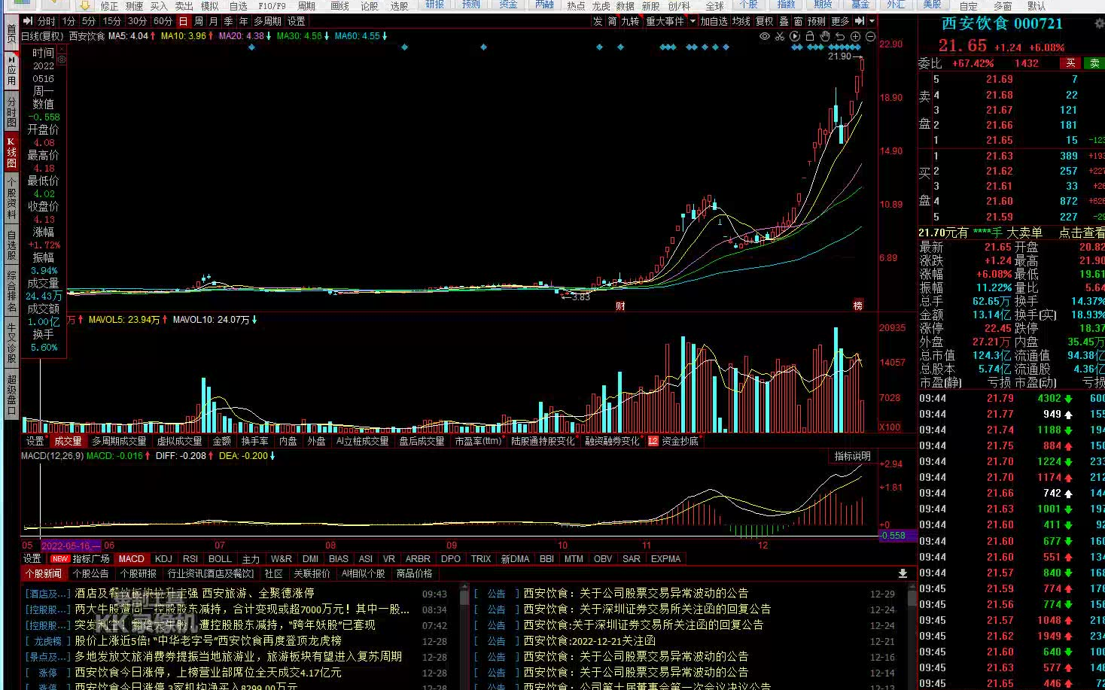Click 加自选 to add to watchlist

tap(714, 21)
